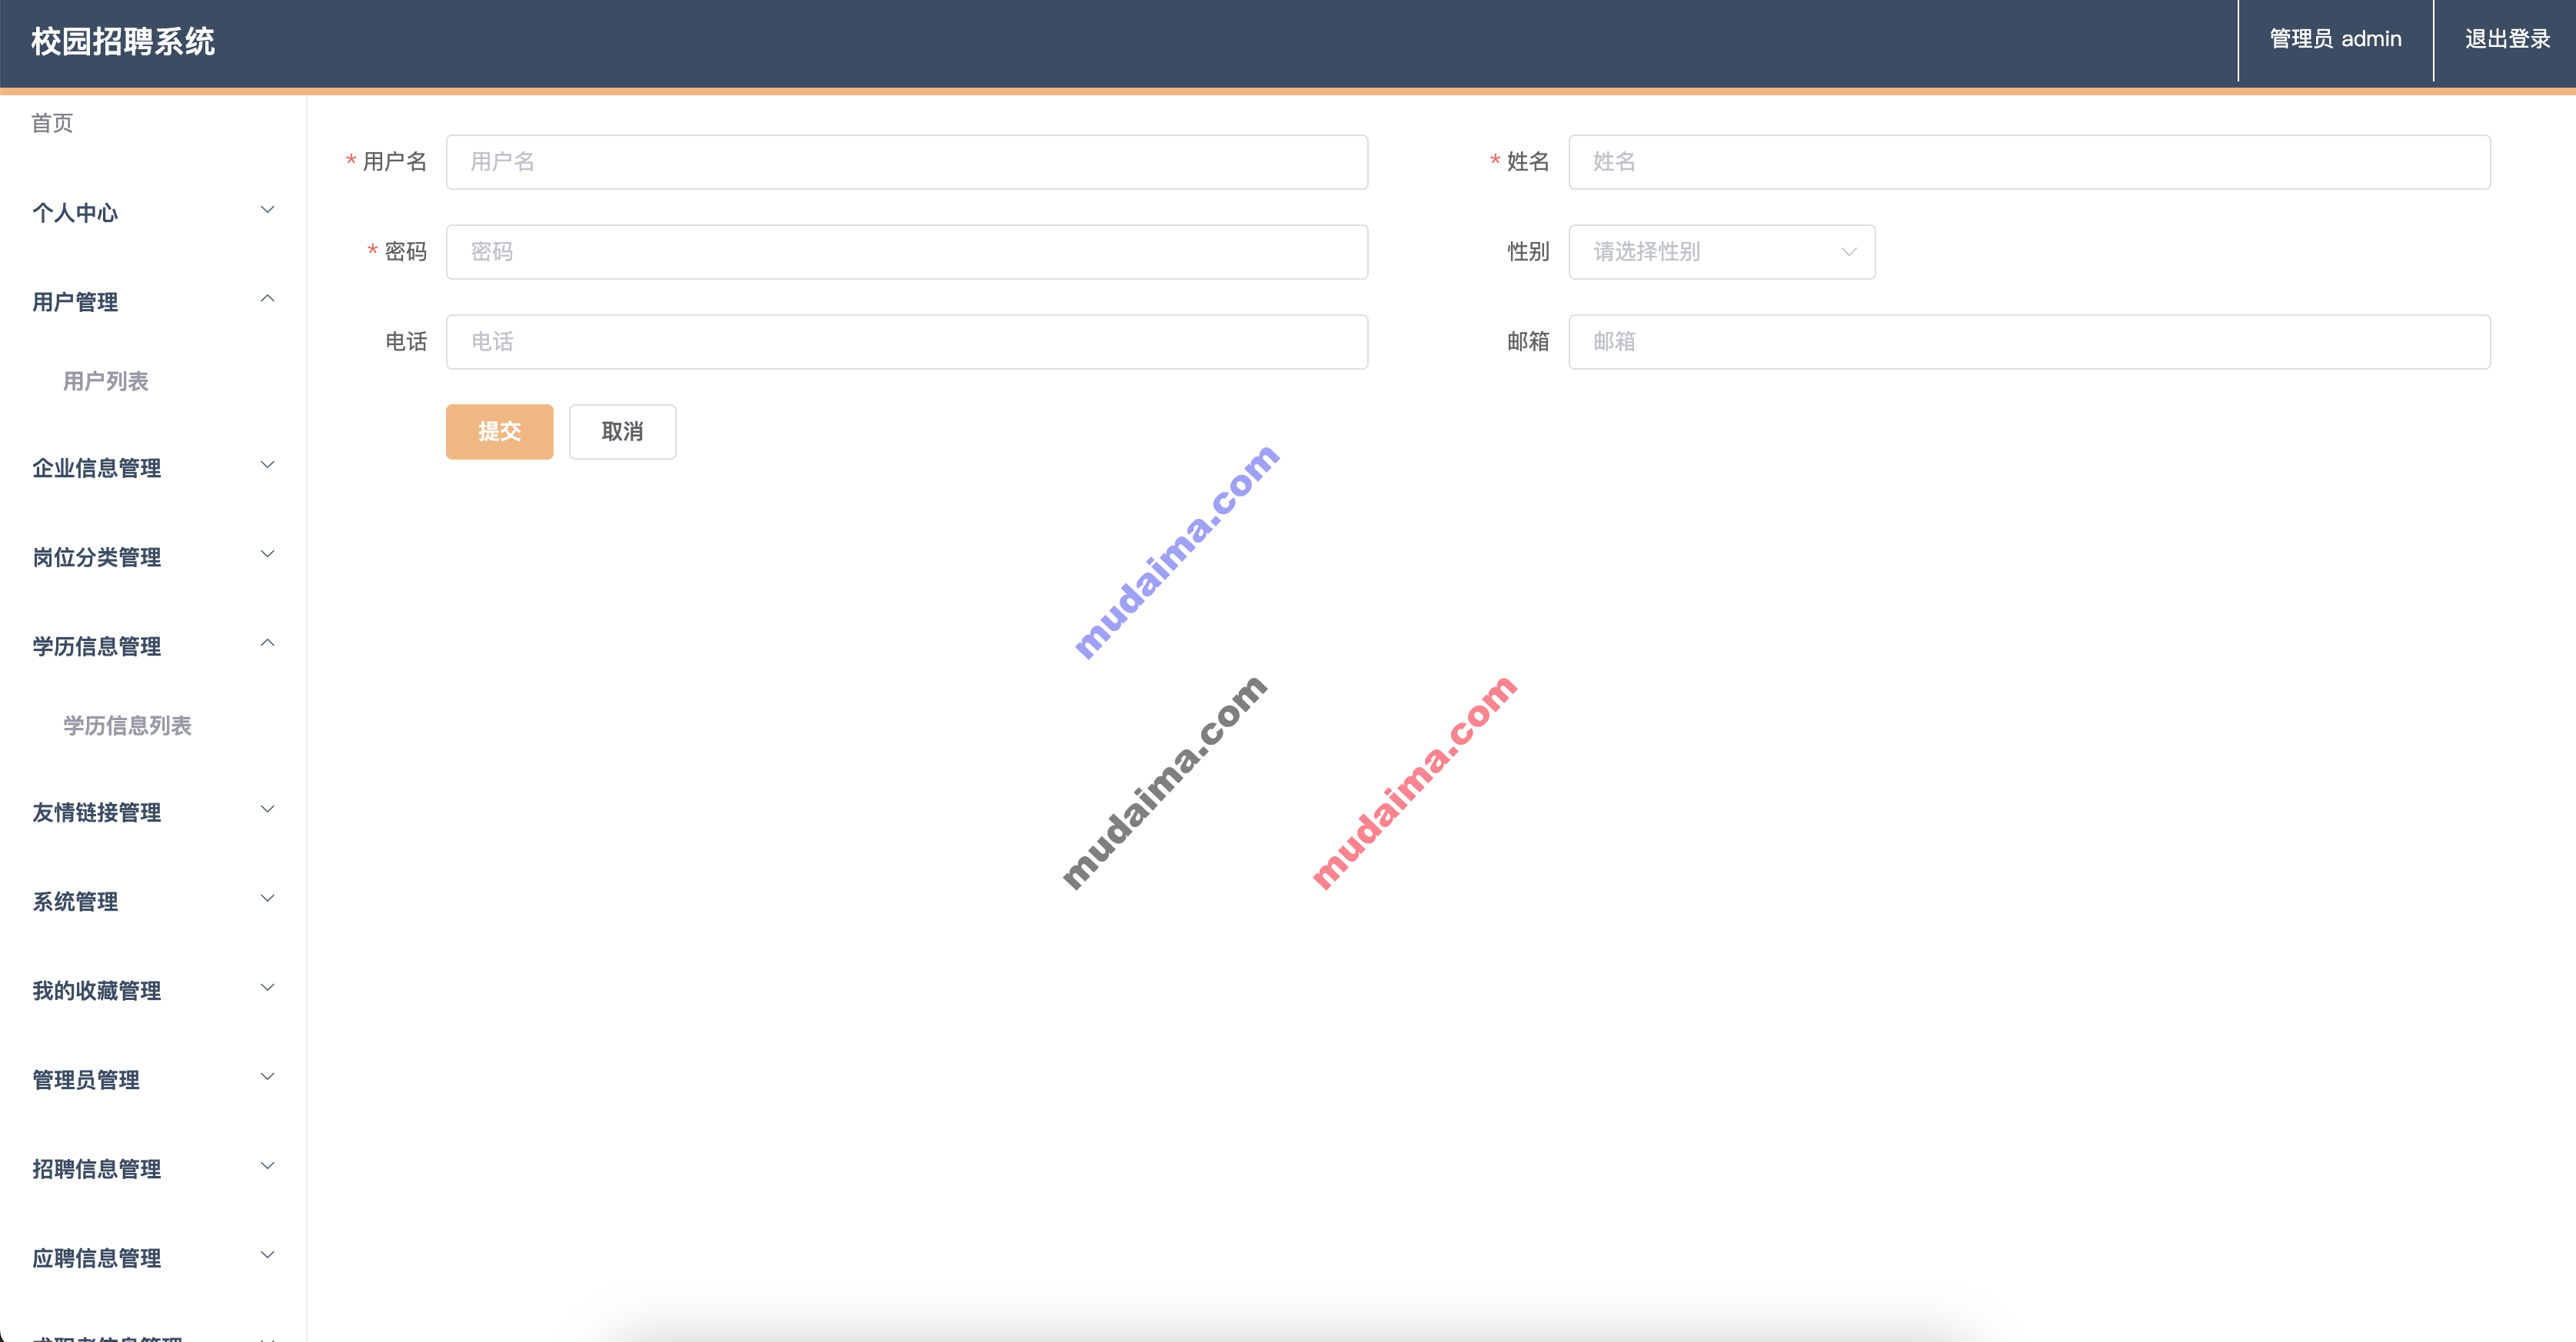Image resolution: width=2576 pixels, height=1342 pixels.
Task: Select the 管理员管理 menu label
Action: (86, 1079)
